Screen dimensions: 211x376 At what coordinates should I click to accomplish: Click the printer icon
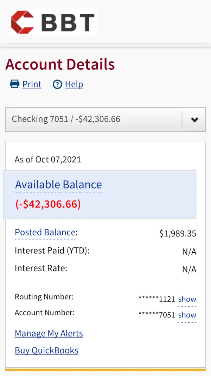[x=14, y=84]
